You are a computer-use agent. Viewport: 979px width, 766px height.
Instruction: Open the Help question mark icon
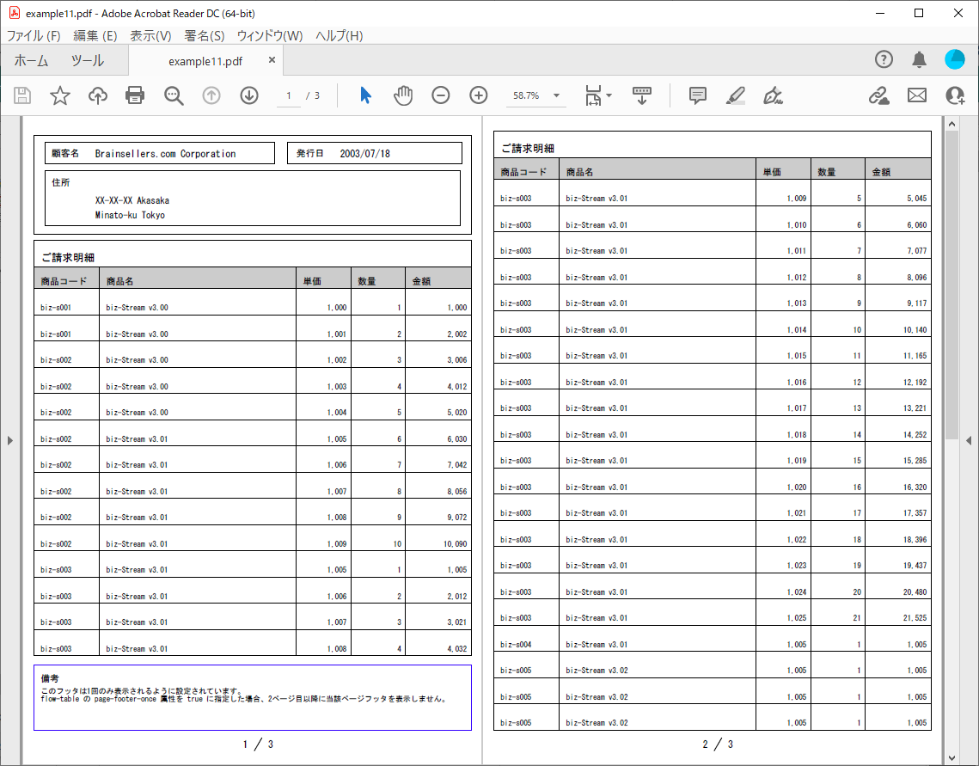(884, 59)
